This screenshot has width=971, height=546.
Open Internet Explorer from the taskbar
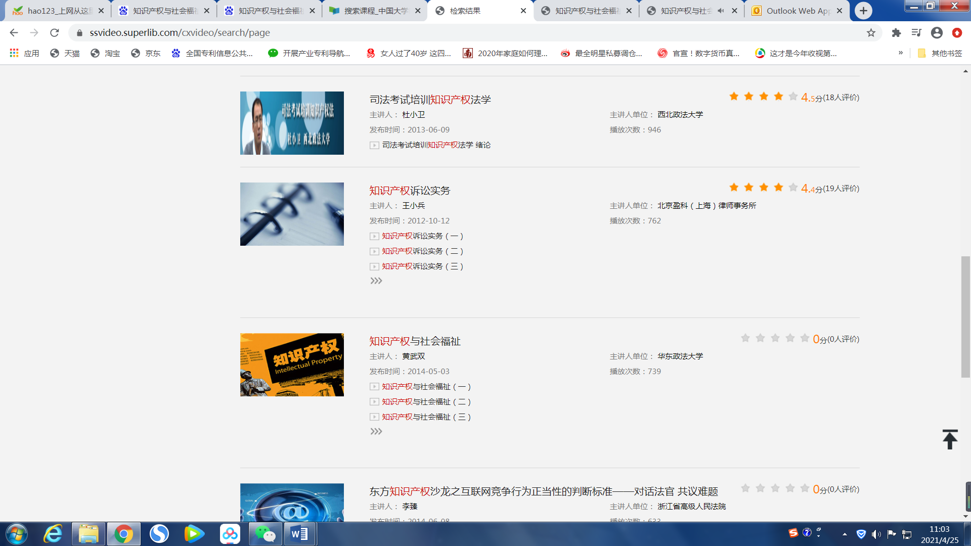click(x=53, y=534)
